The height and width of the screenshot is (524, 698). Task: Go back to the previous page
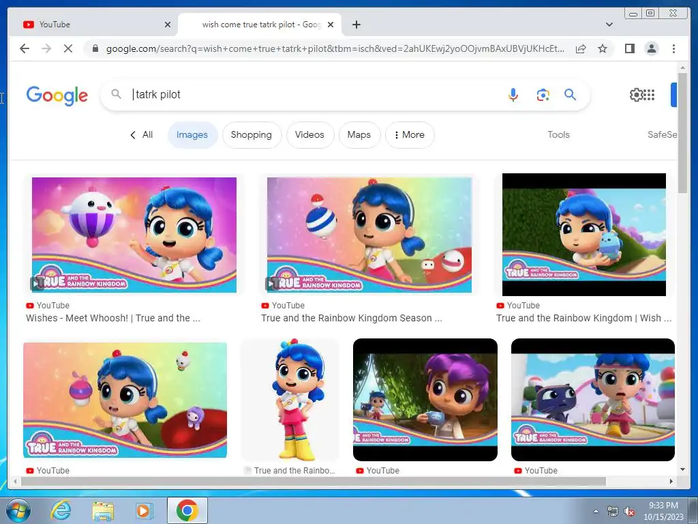(x=25, y=48)
